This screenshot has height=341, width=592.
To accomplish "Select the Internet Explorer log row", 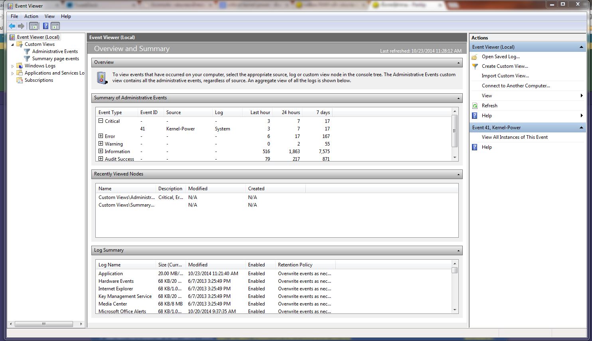I will (274, 289).
